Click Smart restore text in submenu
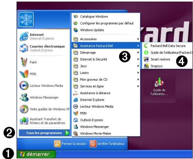Image resolution: width=193 pixels, height=159 pixels. click(160, 59)
